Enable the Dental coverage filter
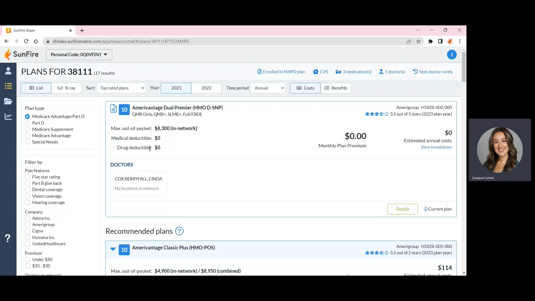The width and height of the screenshot is (535, 301). (x=27, y=190)
